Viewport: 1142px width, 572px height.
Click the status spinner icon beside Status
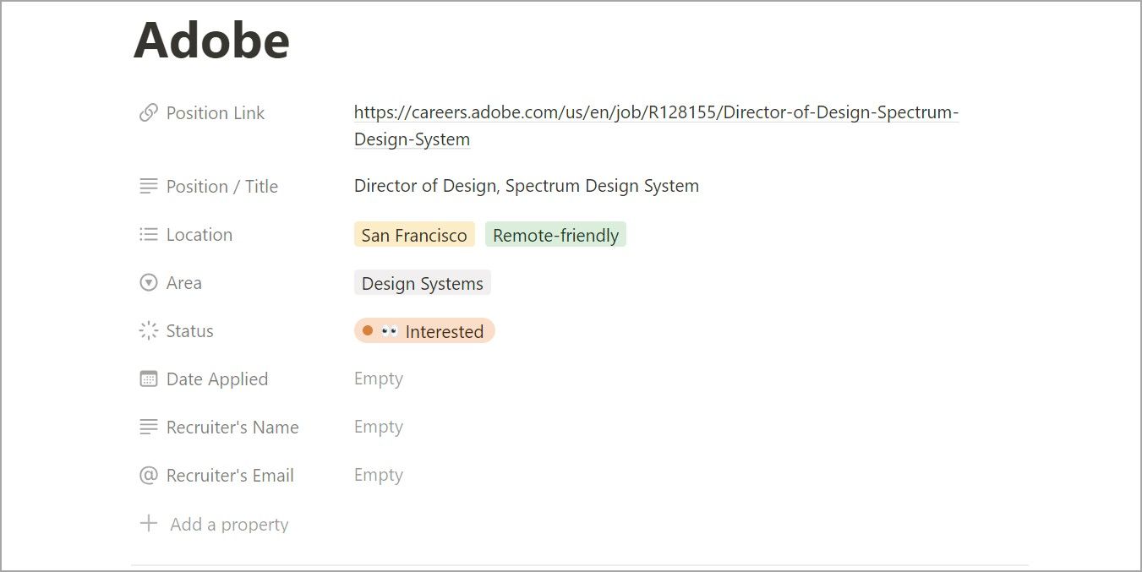(148, 330)
